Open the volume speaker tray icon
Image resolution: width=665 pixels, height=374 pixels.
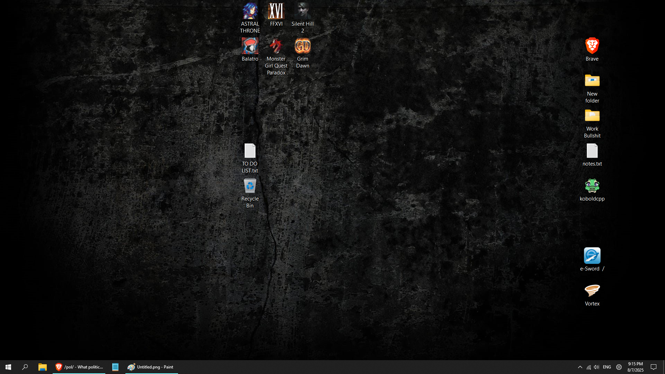click(x=596, y=367)
